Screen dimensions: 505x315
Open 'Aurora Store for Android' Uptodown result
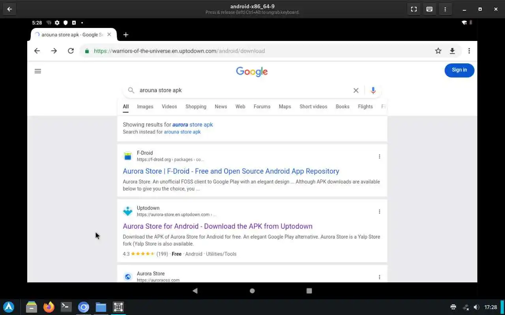point(217,226)
